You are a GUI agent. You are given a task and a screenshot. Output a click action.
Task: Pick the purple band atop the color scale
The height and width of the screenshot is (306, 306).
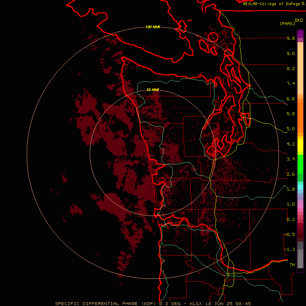coord(300,34)
